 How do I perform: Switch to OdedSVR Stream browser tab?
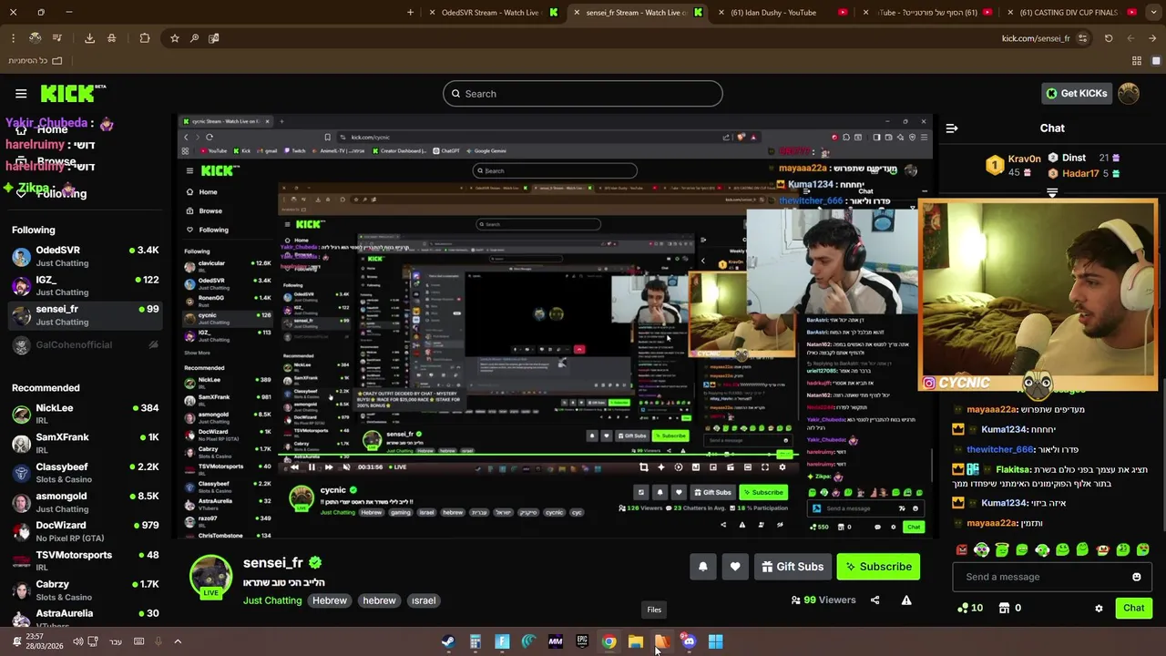(x=492, y=13)
